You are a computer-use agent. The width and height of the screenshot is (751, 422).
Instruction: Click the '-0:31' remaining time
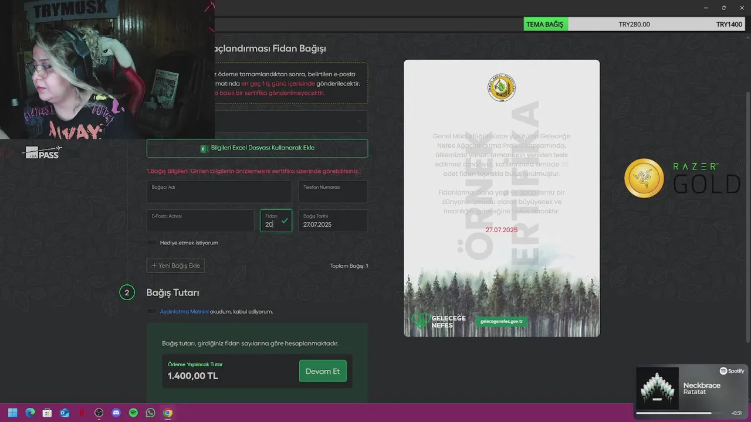tap(737, 413)
